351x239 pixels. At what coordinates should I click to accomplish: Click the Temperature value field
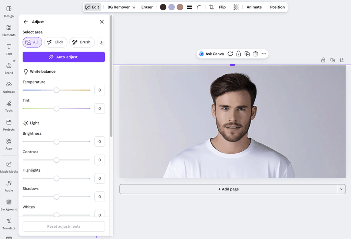click(100, 90)
